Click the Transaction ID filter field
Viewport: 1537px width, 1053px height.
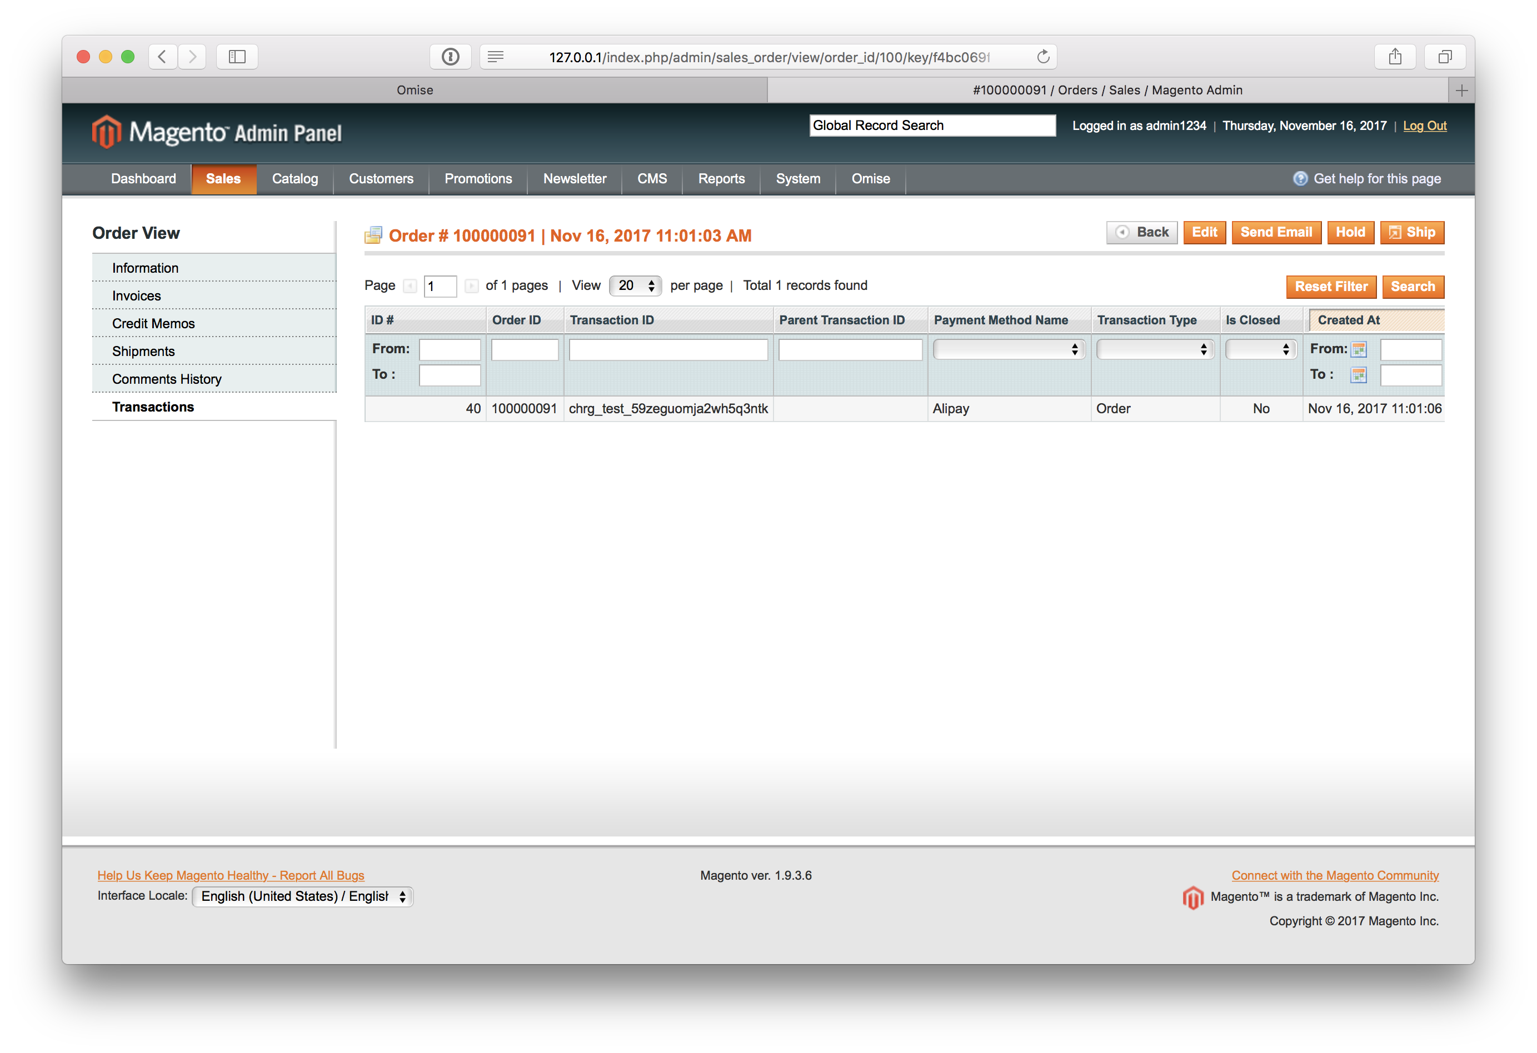click(668, 349)
